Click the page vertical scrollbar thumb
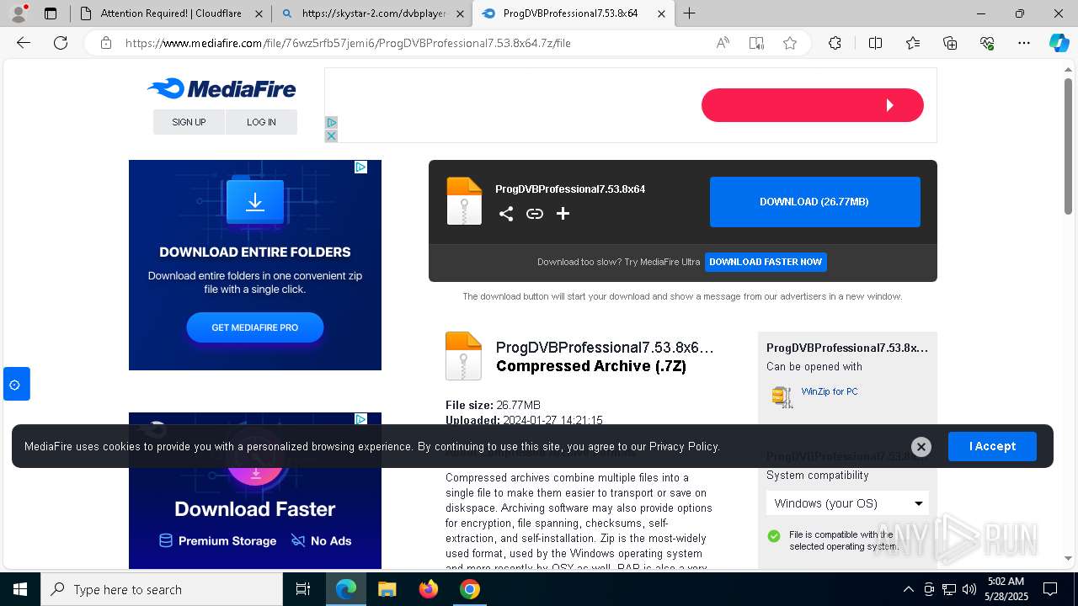Screen dimensions: 1078x606 1068,146
